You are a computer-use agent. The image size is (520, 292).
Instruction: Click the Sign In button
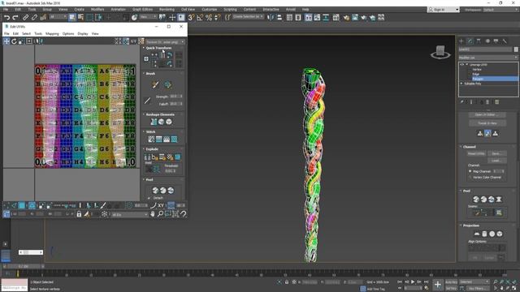click(444, 10)
